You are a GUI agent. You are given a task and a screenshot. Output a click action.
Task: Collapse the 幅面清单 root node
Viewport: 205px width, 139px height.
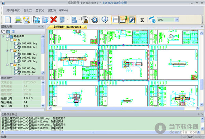tap(3, 36)
